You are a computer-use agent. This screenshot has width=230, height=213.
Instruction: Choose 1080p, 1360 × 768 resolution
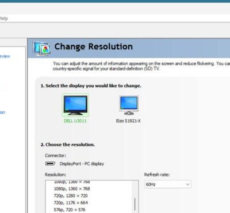point(72,189)
